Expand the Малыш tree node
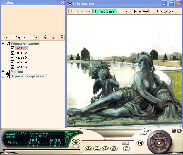Screen dimensions: 183x155 click(x=3, y=71)
